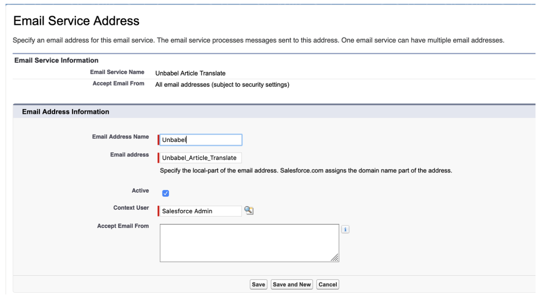Click the Accept Email From text area
This screenshot has height=297, width=544.
click(x=249, y=243)
